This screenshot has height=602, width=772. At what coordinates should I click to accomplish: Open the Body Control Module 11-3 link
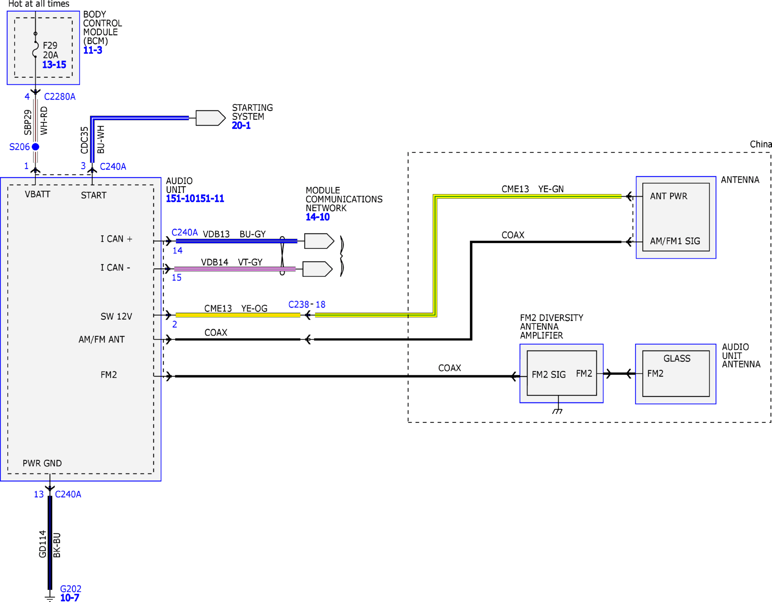pyautogui.click(x=93, y=50)
